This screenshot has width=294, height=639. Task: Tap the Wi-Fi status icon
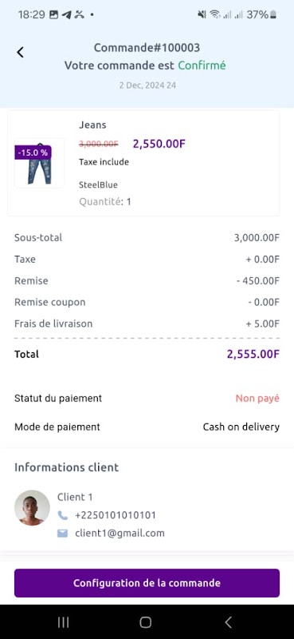214,15
